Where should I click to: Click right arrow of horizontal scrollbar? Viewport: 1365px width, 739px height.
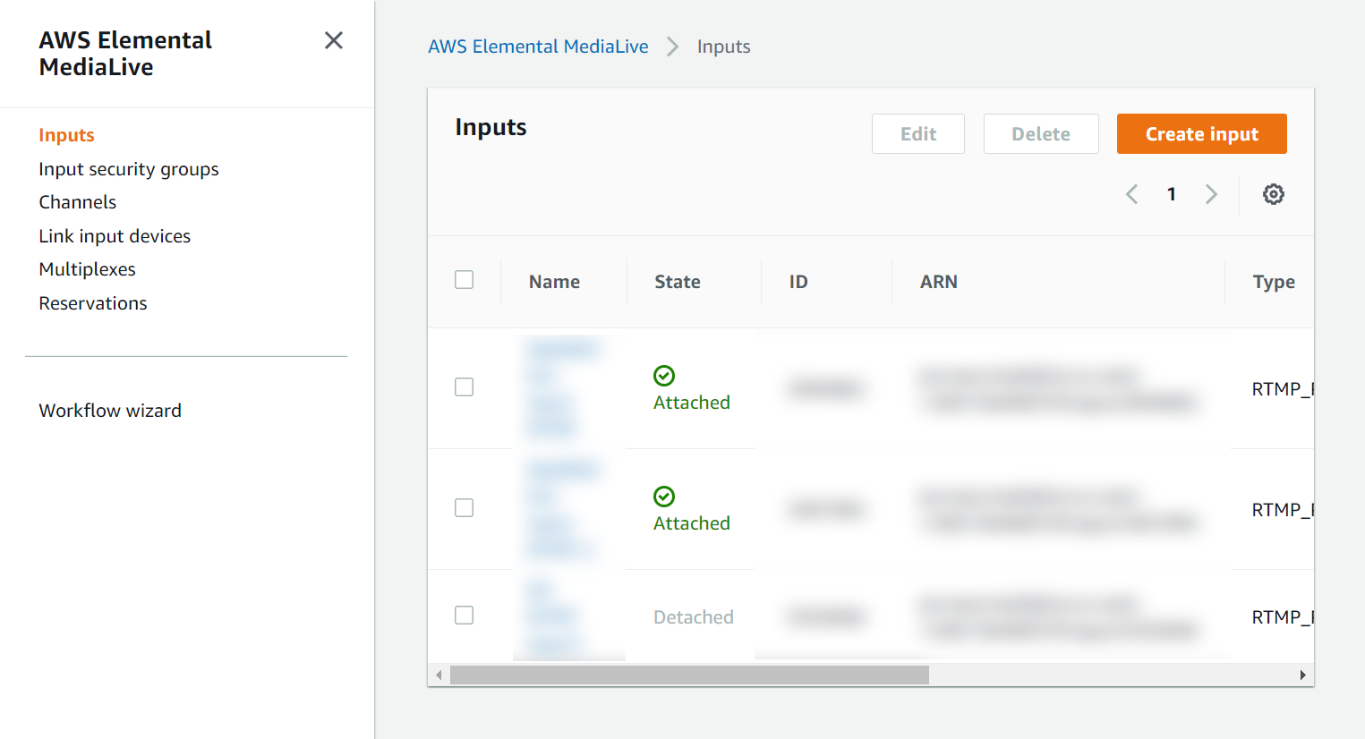click(x=1302, y=675)
